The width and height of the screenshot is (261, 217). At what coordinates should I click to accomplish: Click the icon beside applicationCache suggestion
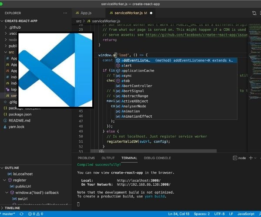118,71
